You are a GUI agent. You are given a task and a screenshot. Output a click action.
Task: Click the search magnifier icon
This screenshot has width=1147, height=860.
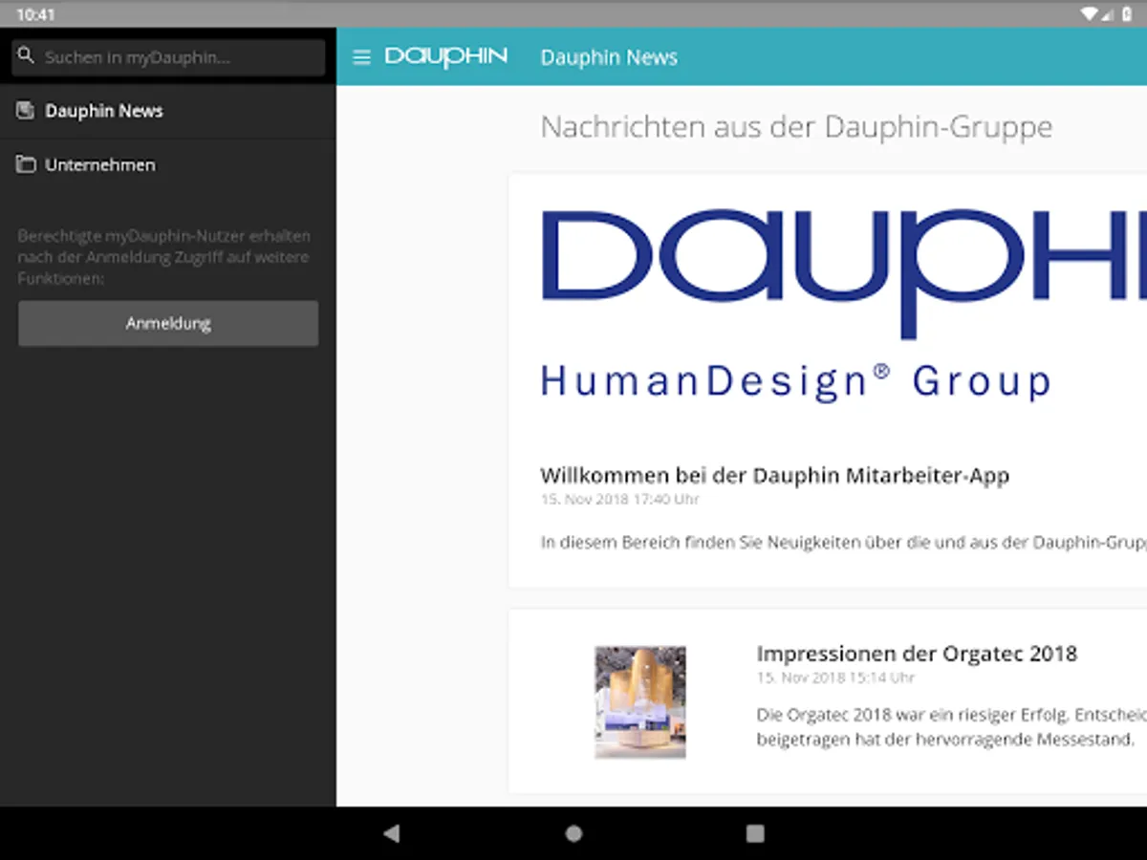pos(26,56)
